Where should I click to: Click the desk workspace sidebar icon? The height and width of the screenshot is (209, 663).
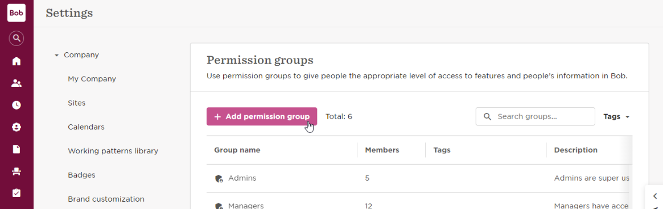[17, 171]
